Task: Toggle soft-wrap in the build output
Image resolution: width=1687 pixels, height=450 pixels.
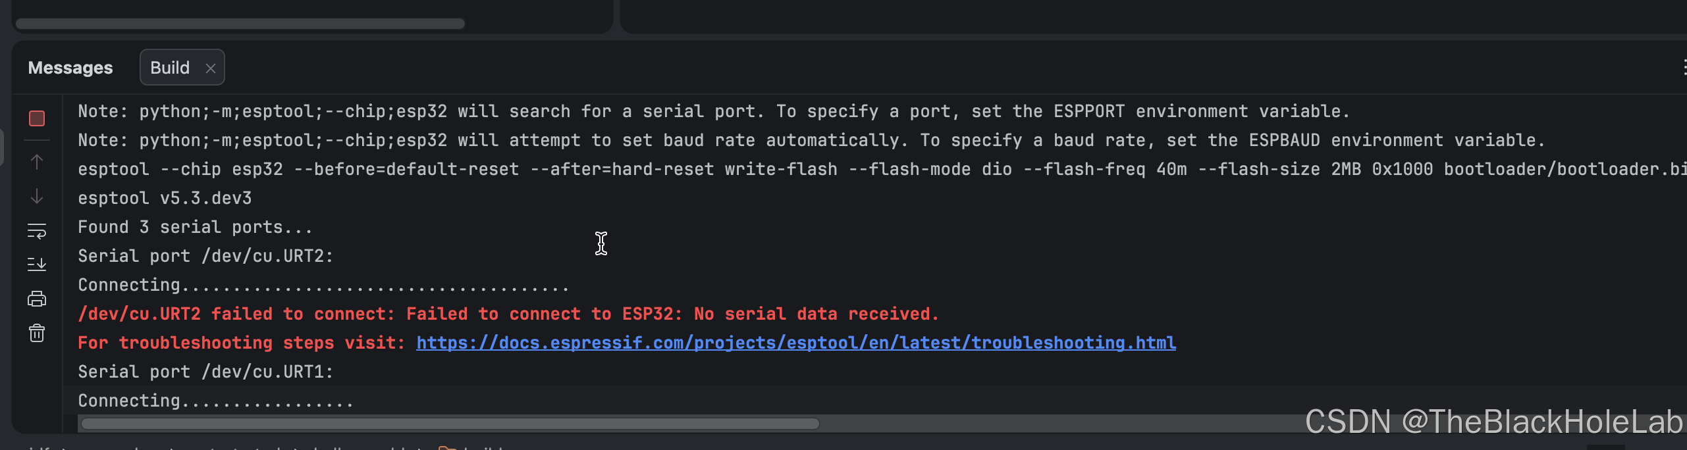Action: [x=37, y=231]
